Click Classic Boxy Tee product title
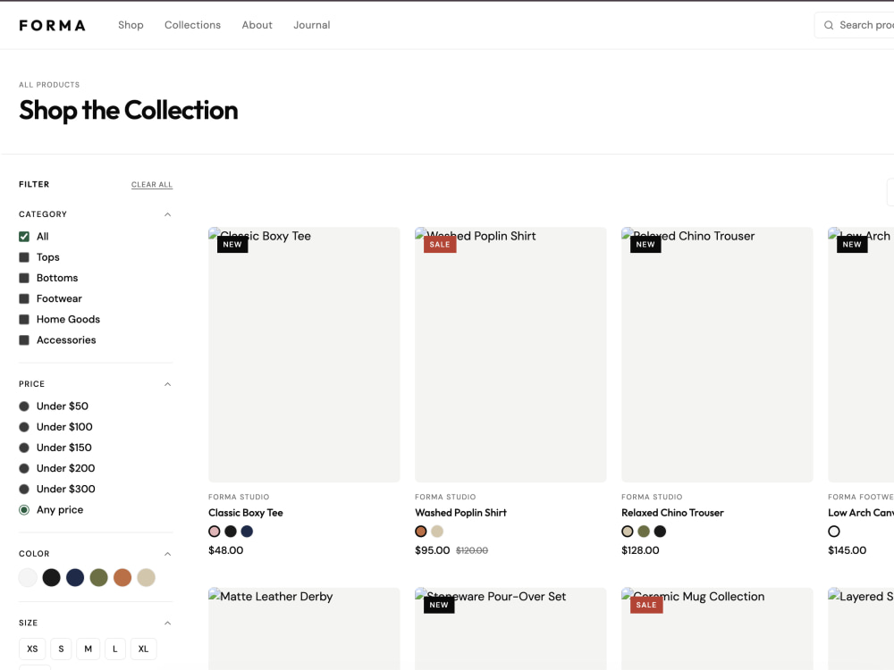Screen dimensions: 894x670 click(246, 513)
